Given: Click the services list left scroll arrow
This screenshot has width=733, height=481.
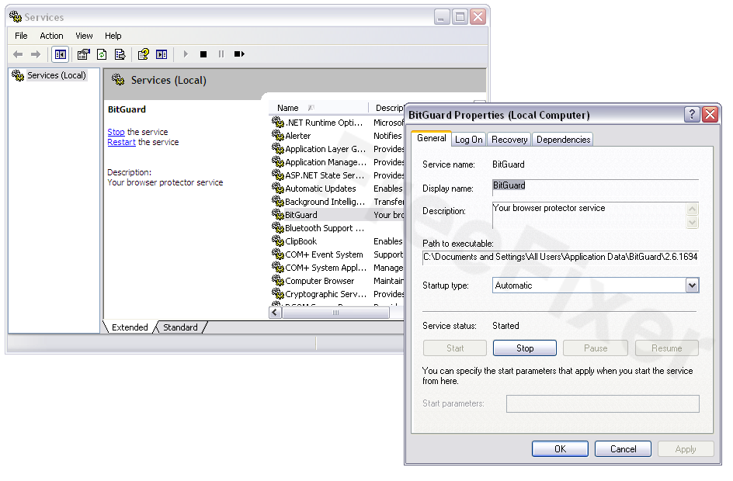Looking at the screenshot, I should click(x=276, y=313).
